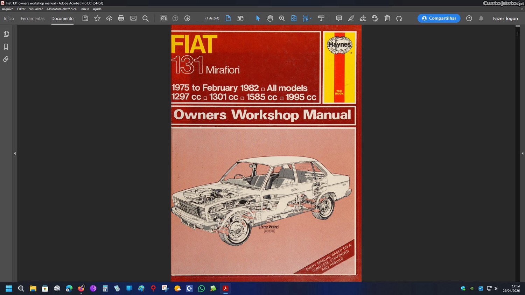Delete page with the trash icon
The width and height of the screenshot is (525, 295).
coord(387,19)
